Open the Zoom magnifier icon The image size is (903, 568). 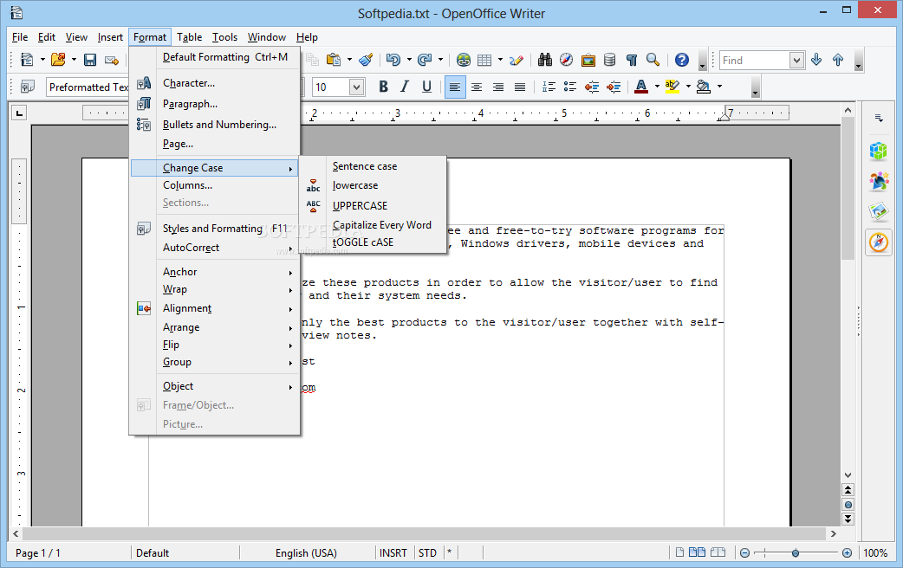point(653,60)
